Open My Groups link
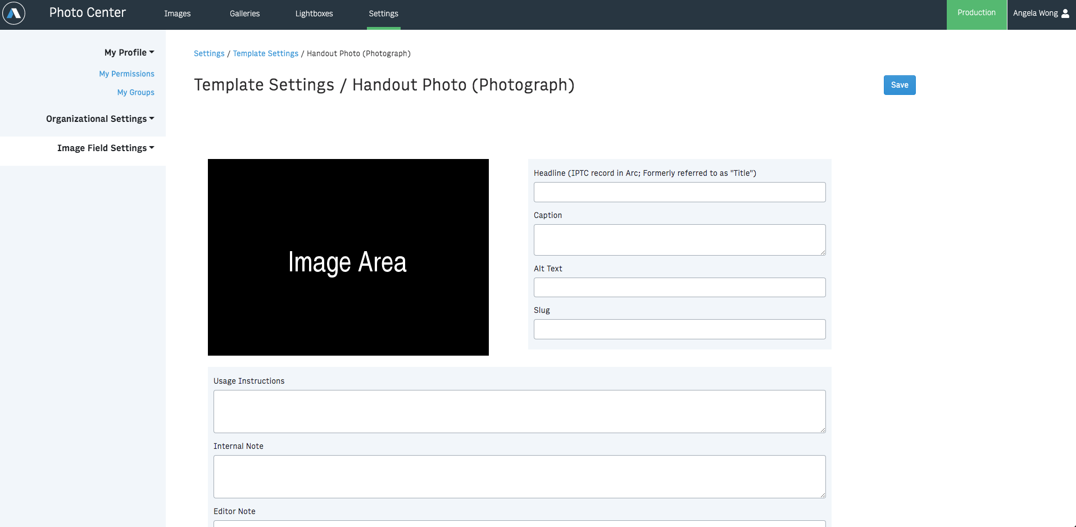Image resolution: width=1076 pixels, height=527 pixels. [136, 92]
